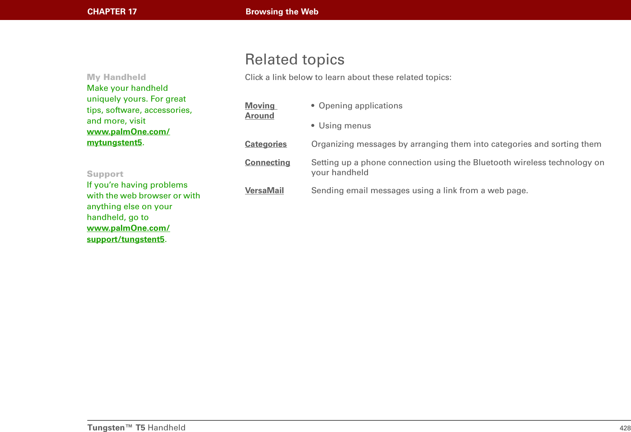Click 'Make your handheld uniquely yours' sidebar text
The height and width of the screenshot is (432, 631).
pos(139,104)
